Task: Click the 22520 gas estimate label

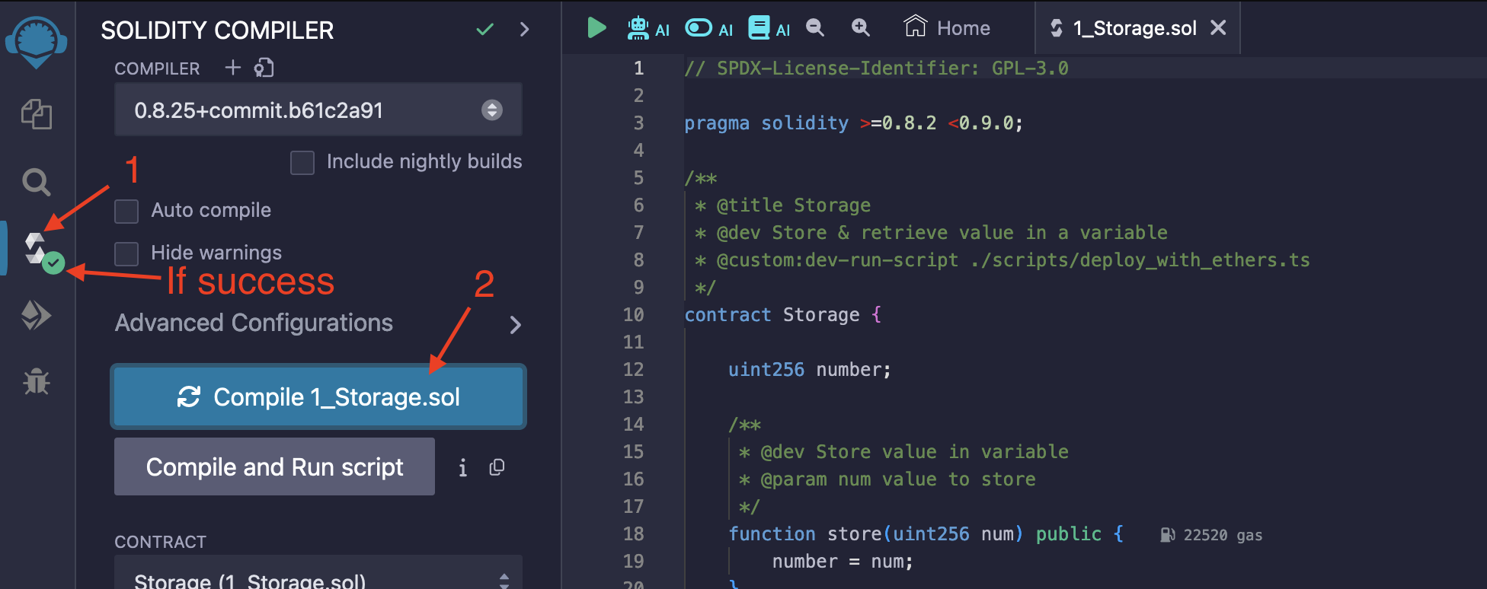Action: point(1211,535)
